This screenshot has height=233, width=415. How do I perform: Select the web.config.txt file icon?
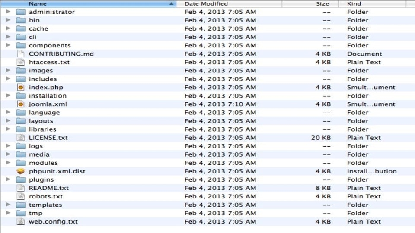[x=21, y=222]
